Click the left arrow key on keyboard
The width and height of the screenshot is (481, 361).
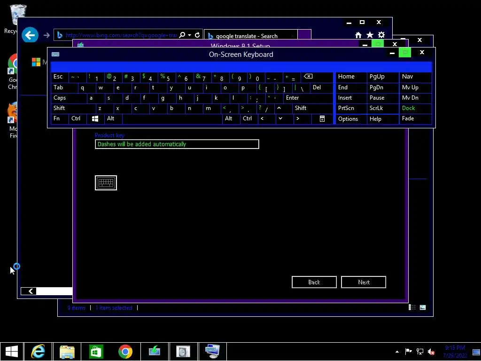click(266, 118)
